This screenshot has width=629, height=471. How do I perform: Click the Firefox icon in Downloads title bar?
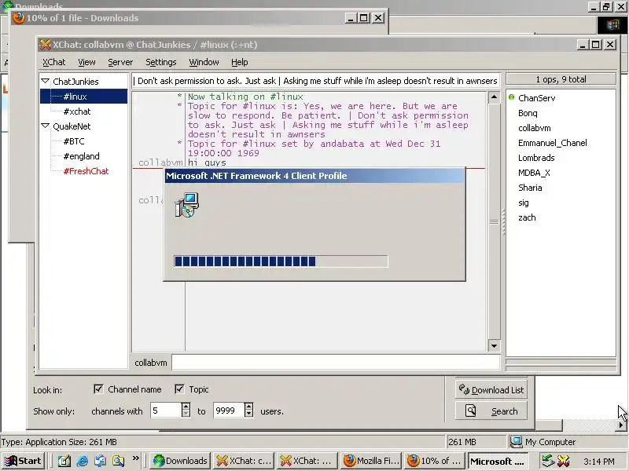(x=18, y=18)
